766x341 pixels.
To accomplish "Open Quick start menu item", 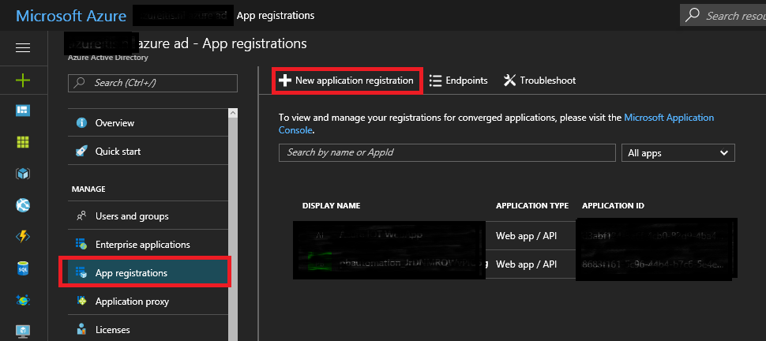I will [118, 152].
